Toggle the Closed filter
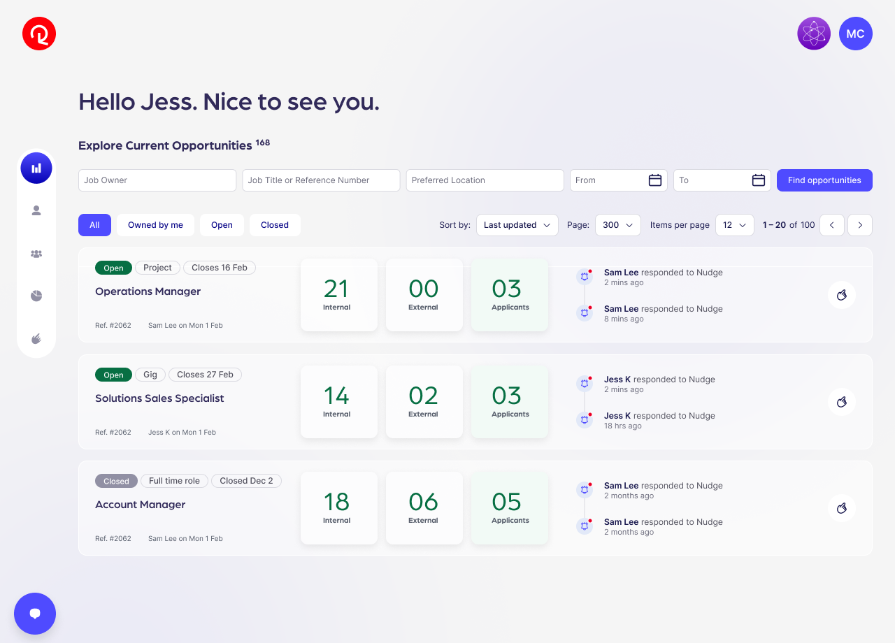Image resolution: width=895 pixels, height=643 pixels. (275, 225)
